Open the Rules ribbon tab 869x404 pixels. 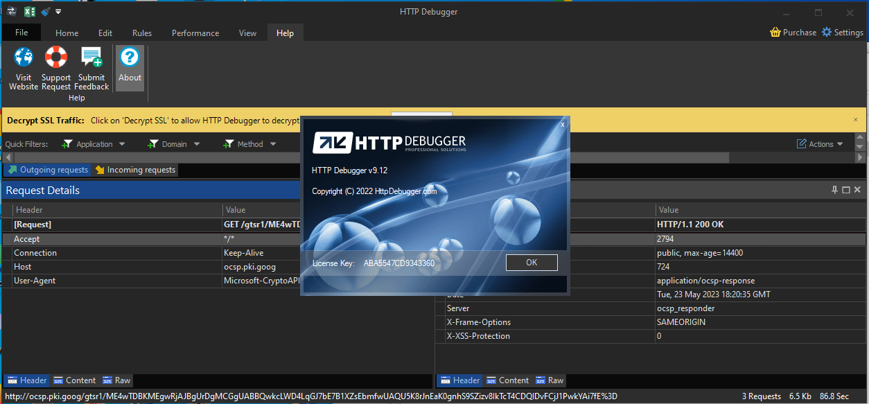pos(142,33)
